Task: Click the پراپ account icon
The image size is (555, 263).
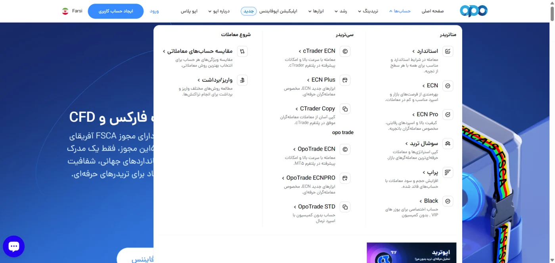Action: tap(448, 172)
